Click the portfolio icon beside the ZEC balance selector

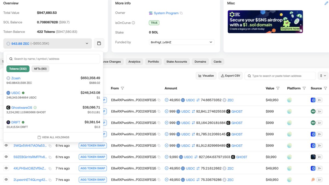pyautogui.click(x=99, y=43)
